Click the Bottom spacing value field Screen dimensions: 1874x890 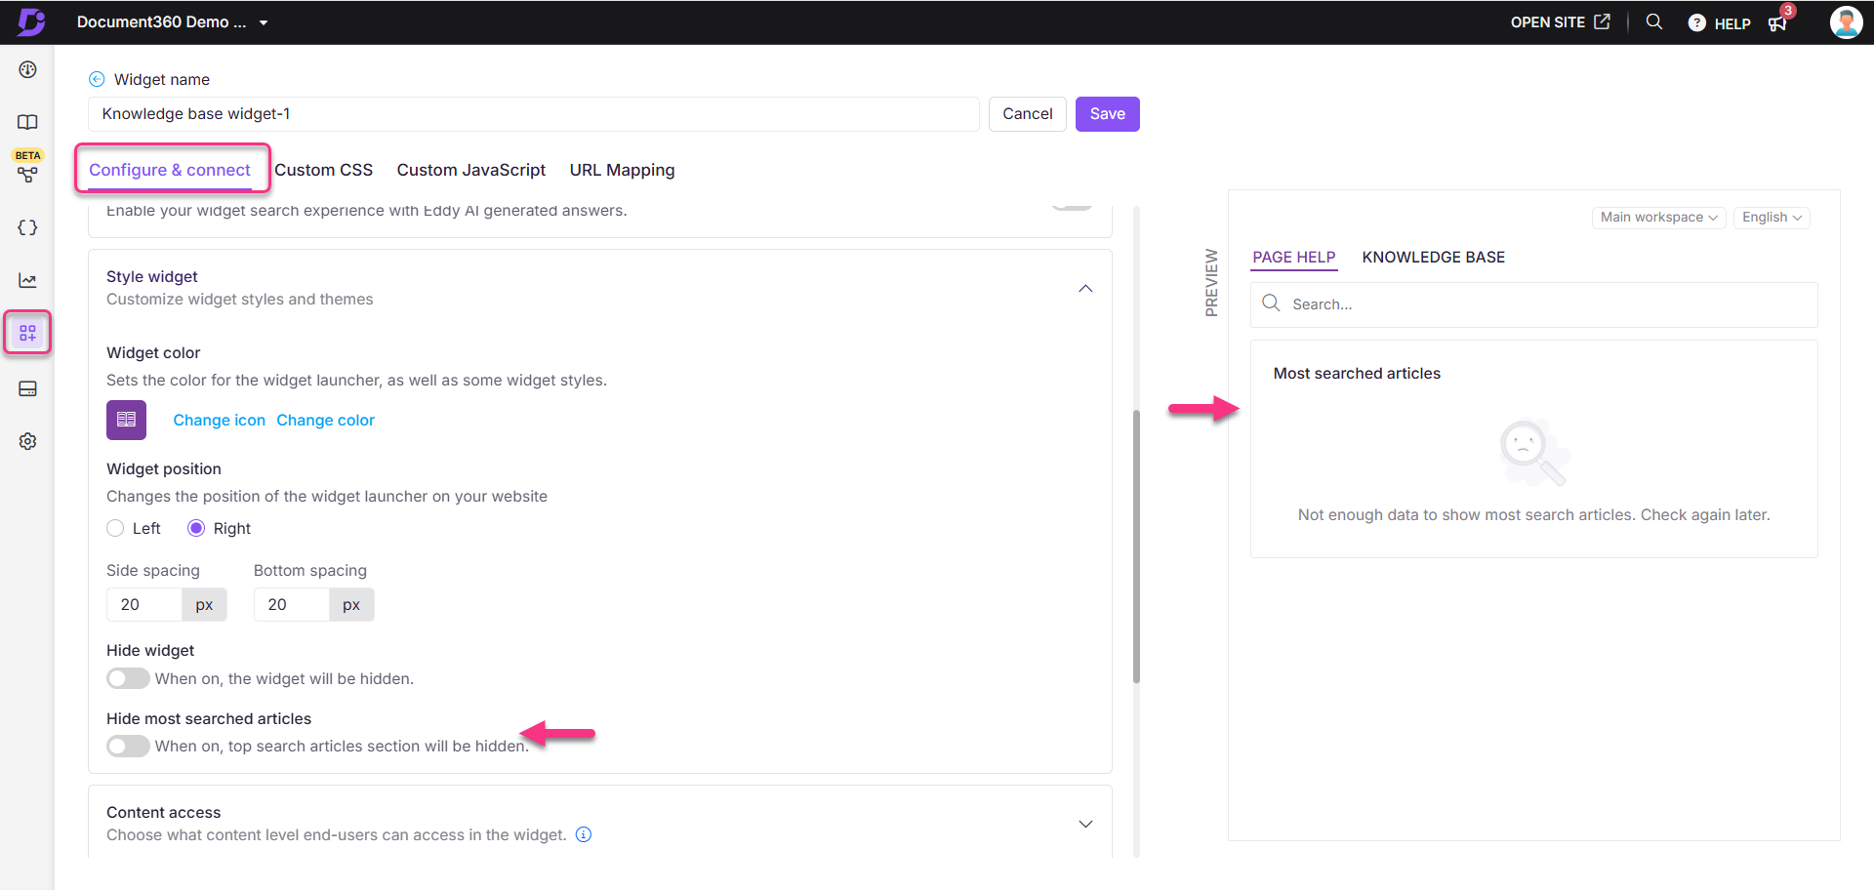pos(292,604)
